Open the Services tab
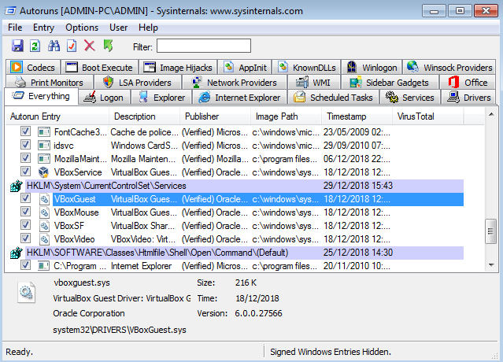 410,98
